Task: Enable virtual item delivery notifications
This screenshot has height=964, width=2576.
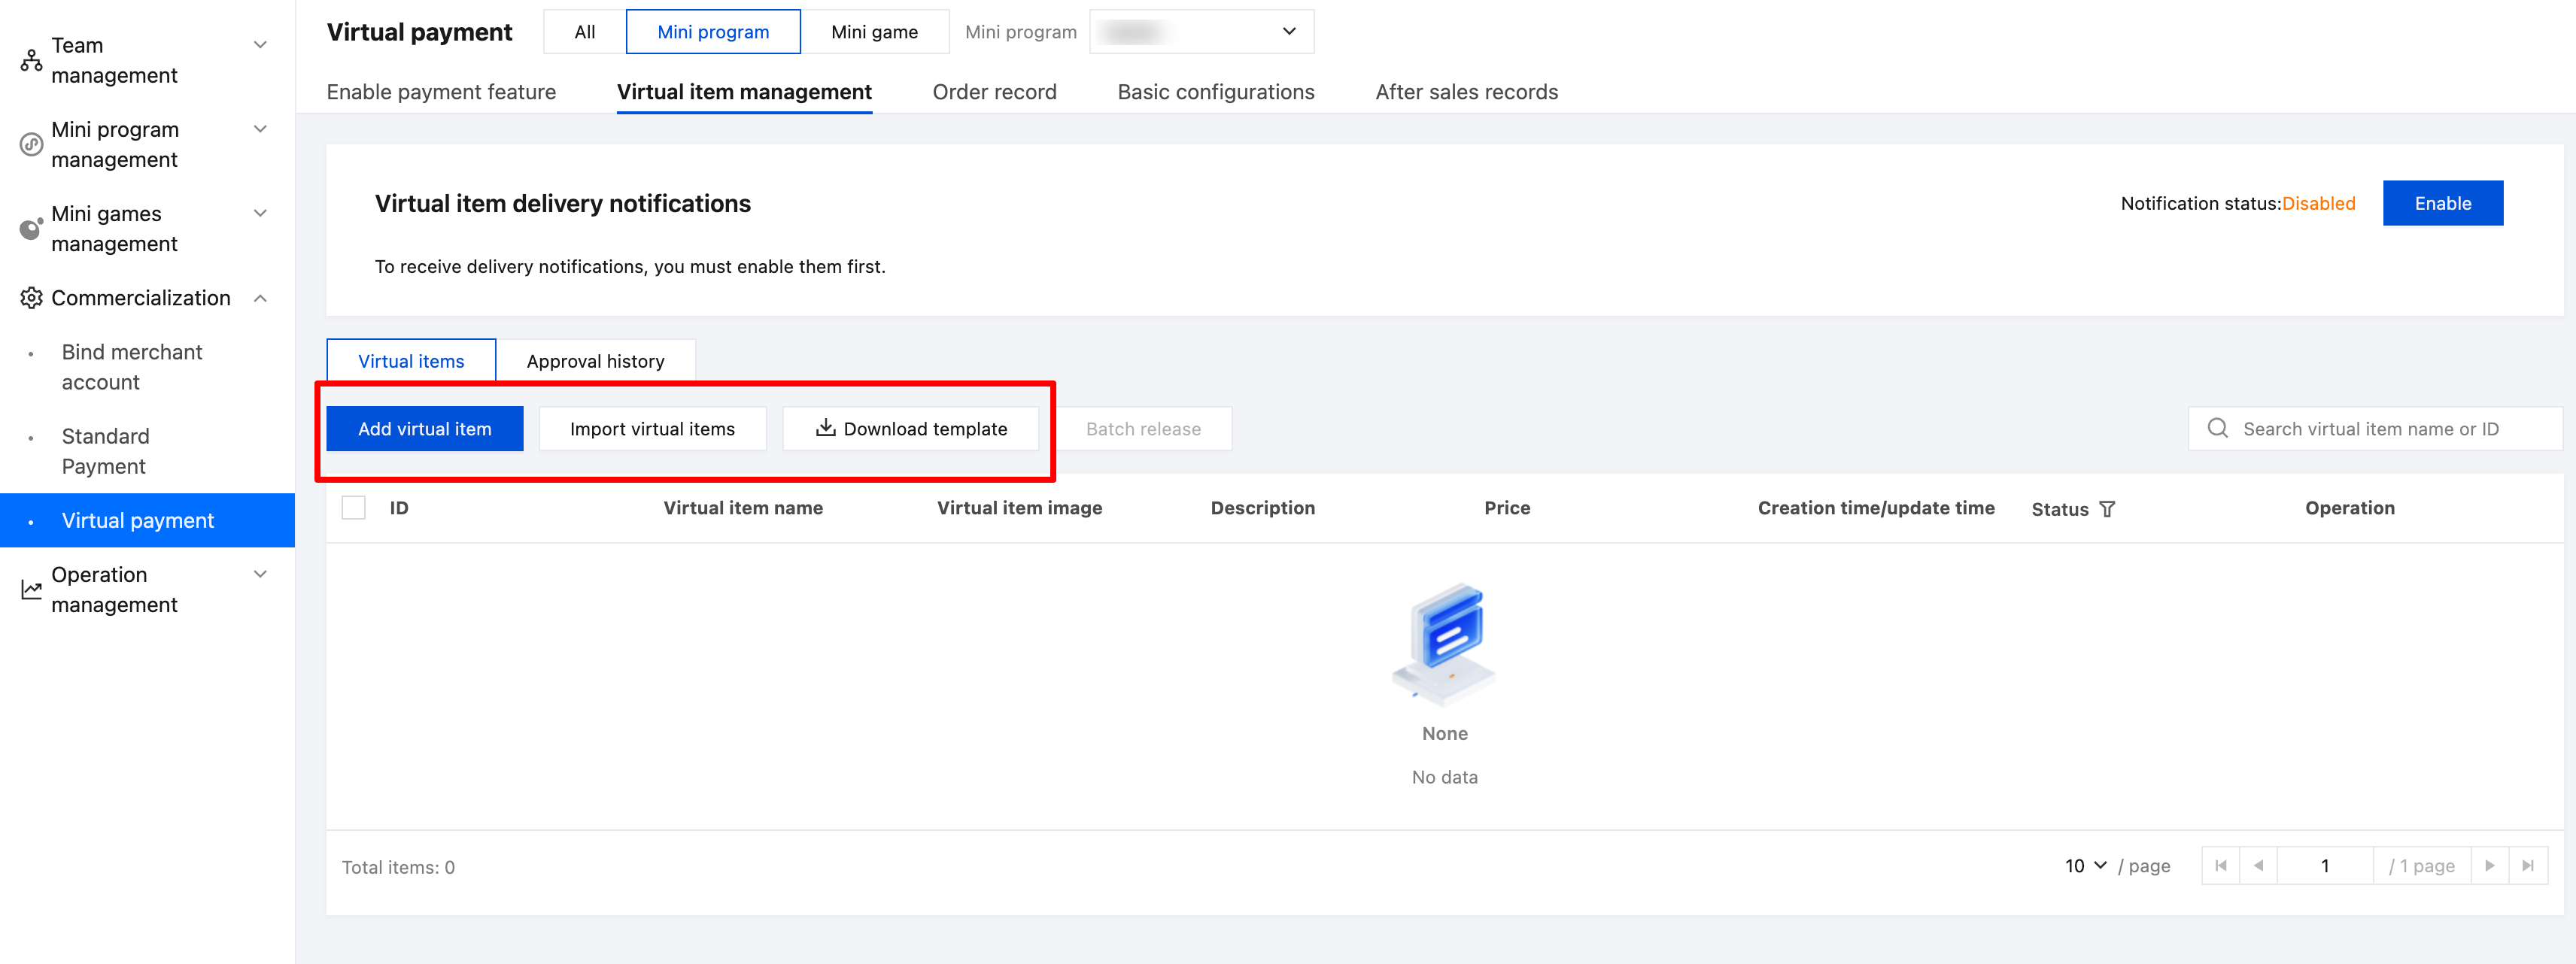Action: point(2442,203)
